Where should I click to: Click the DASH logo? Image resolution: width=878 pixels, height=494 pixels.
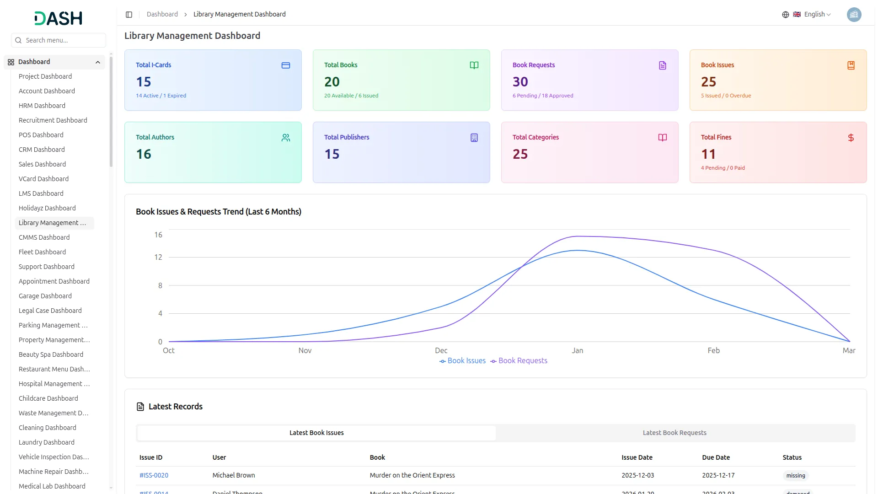[x=58, y=18]
